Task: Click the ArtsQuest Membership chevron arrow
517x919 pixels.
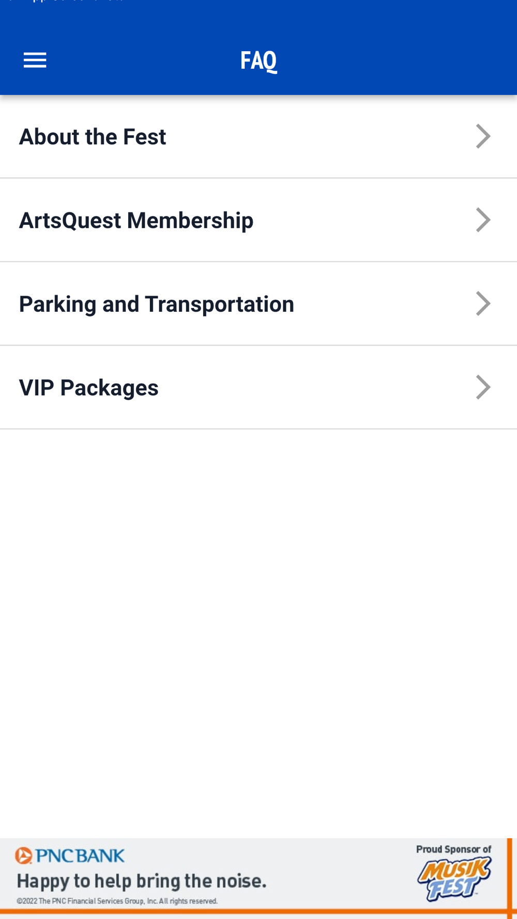Action: point(483,220)
